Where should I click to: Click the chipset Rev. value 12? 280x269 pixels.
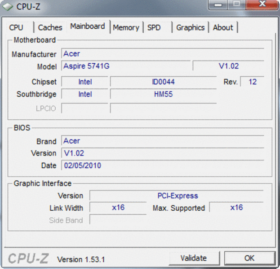(x=252, y=82)
